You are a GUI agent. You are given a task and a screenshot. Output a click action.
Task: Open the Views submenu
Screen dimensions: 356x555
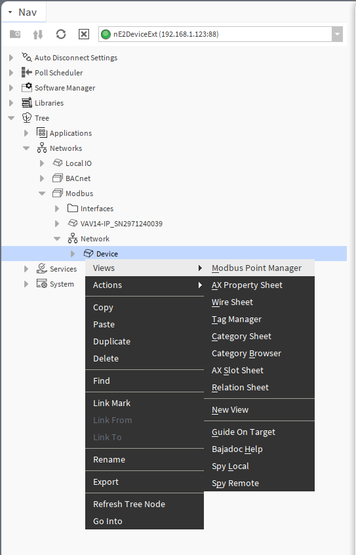pyautogui.click(x=144, y=268)
